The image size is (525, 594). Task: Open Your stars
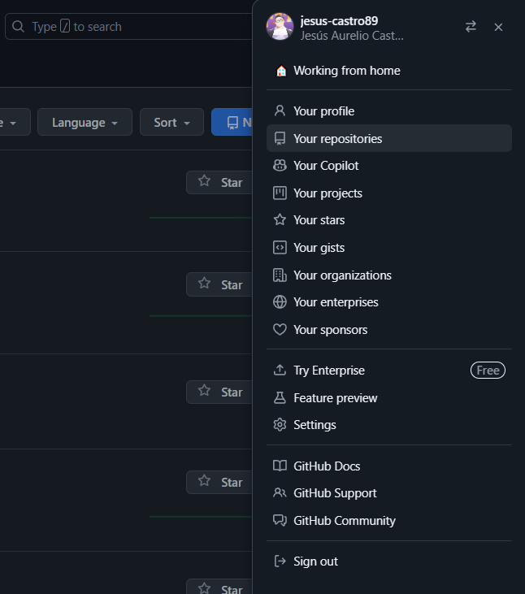[x=389, y=220]
